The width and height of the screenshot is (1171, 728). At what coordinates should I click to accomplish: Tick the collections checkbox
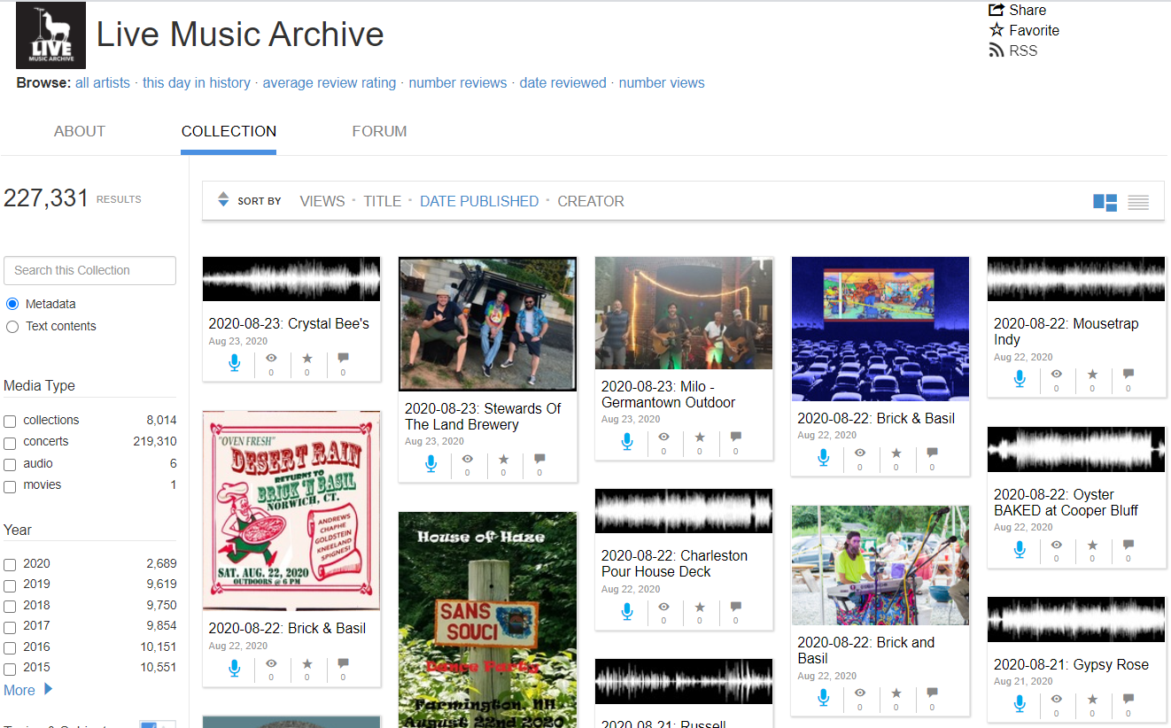10,421
